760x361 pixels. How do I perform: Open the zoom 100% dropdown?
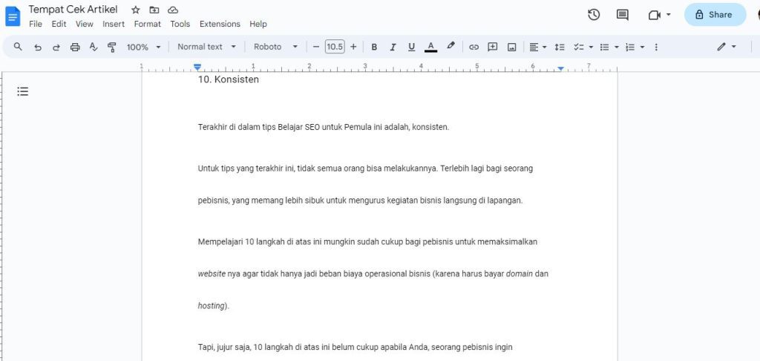pyautogui.click(x=143, y=47)
